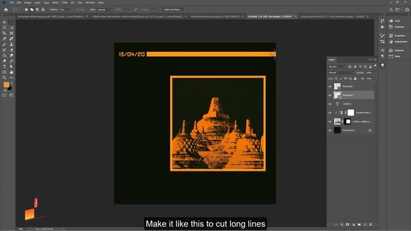Hide the Gradient Map 1 layer
Screen dimensions: 411x231
tap(330, 113)
